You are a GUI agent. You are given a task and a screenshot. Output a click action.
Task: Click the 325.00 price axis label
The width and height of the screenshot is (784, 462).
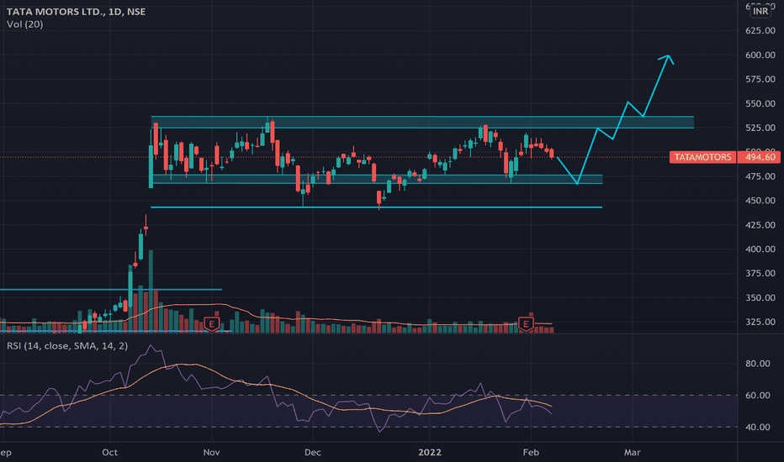coord(760,323)
